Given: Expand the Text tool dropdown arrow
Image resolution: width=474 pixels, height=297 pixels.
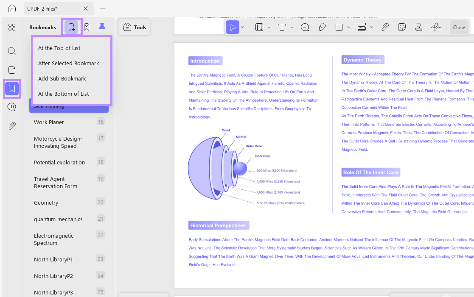Looking at the screenshot, I should [292, 27].
